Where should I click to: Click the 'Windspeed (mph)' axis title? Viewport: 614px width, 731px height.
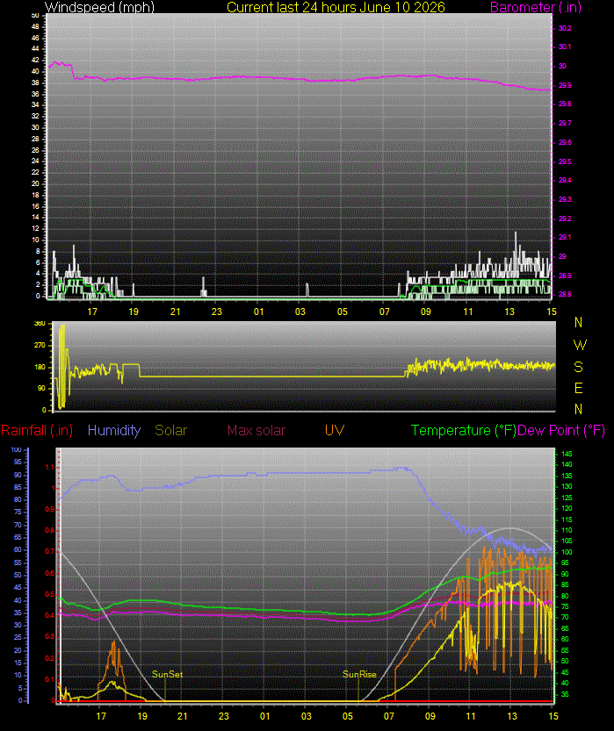99,7
